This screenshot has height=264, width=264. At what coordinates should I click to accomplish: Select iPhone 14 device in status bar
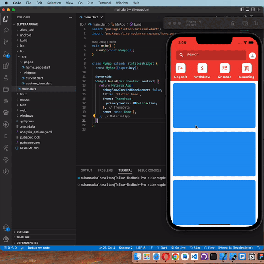click(235, 248)
